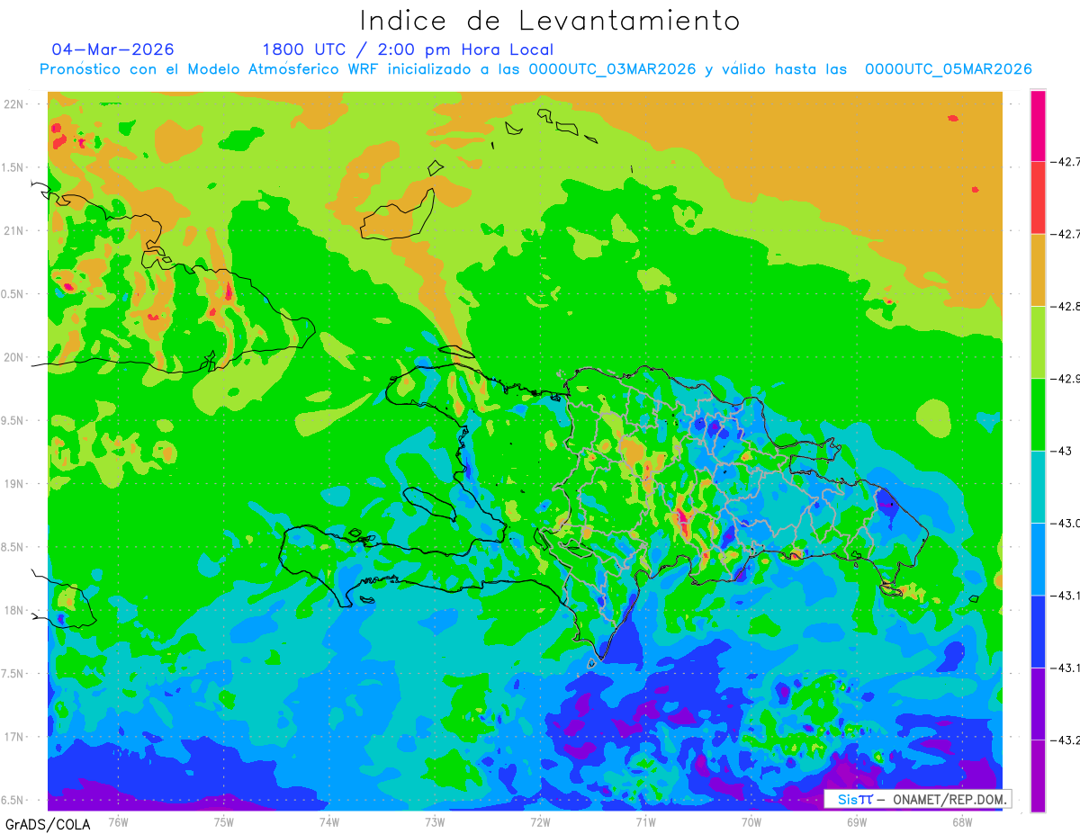Click the longitude label "76W"
The height and width of the screenshot is (834, 1080).
(118, 821)
